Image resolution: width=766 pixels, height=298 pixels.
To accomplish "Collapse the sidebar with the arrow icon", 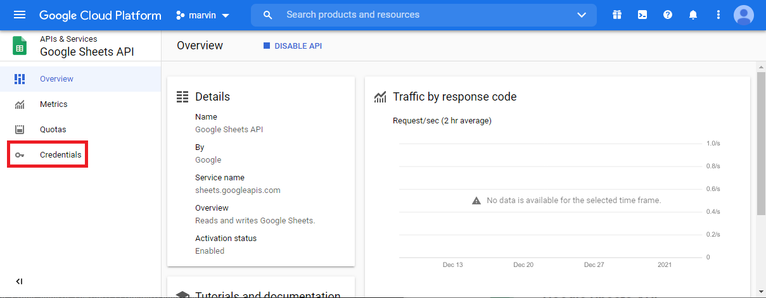I will (x=19, y=282).
